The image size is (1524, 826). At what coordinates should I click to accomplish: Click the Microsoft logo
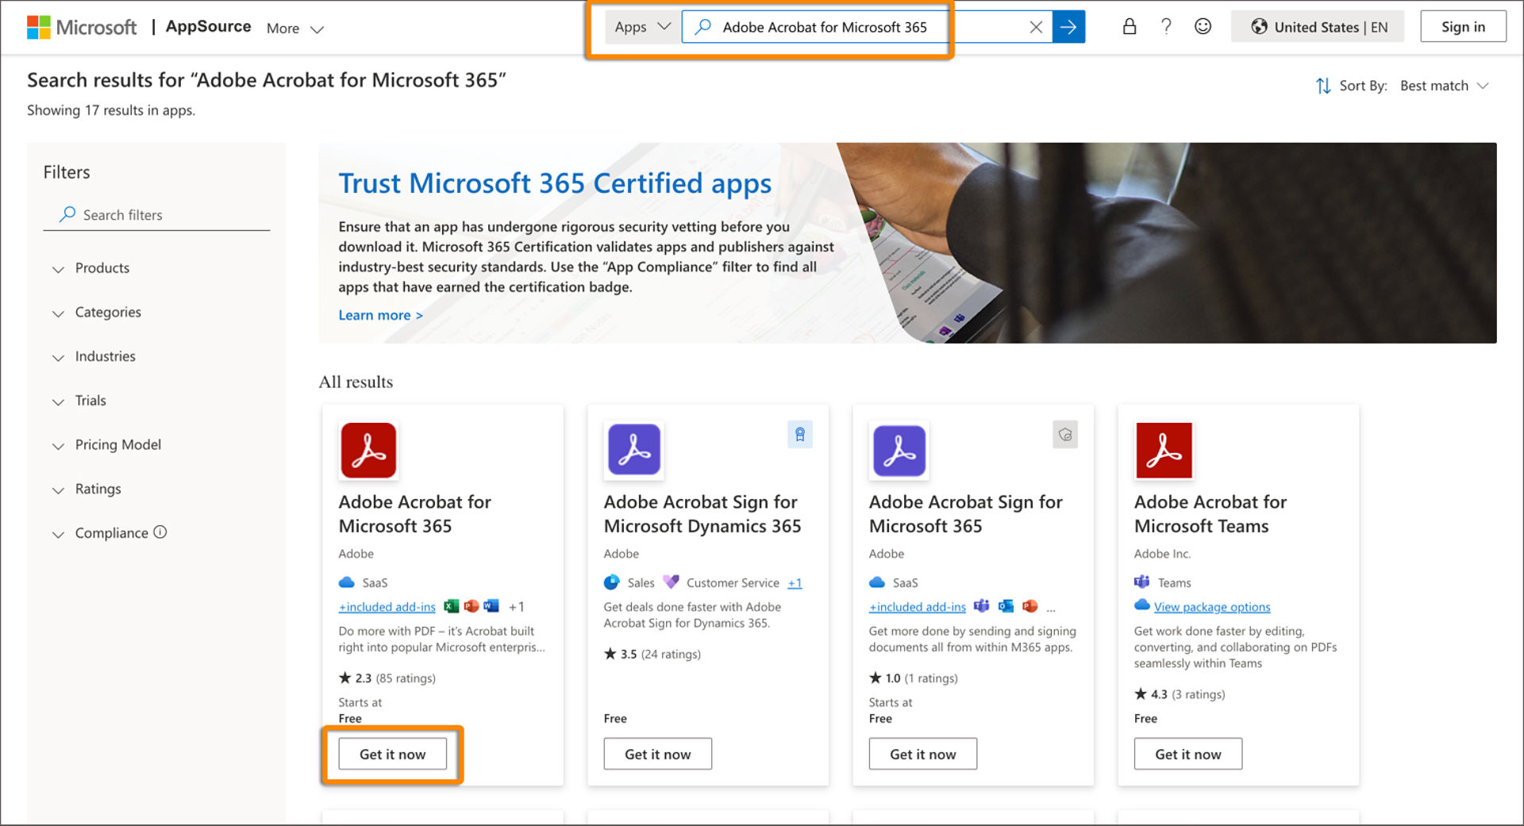(x=82, y=28)
